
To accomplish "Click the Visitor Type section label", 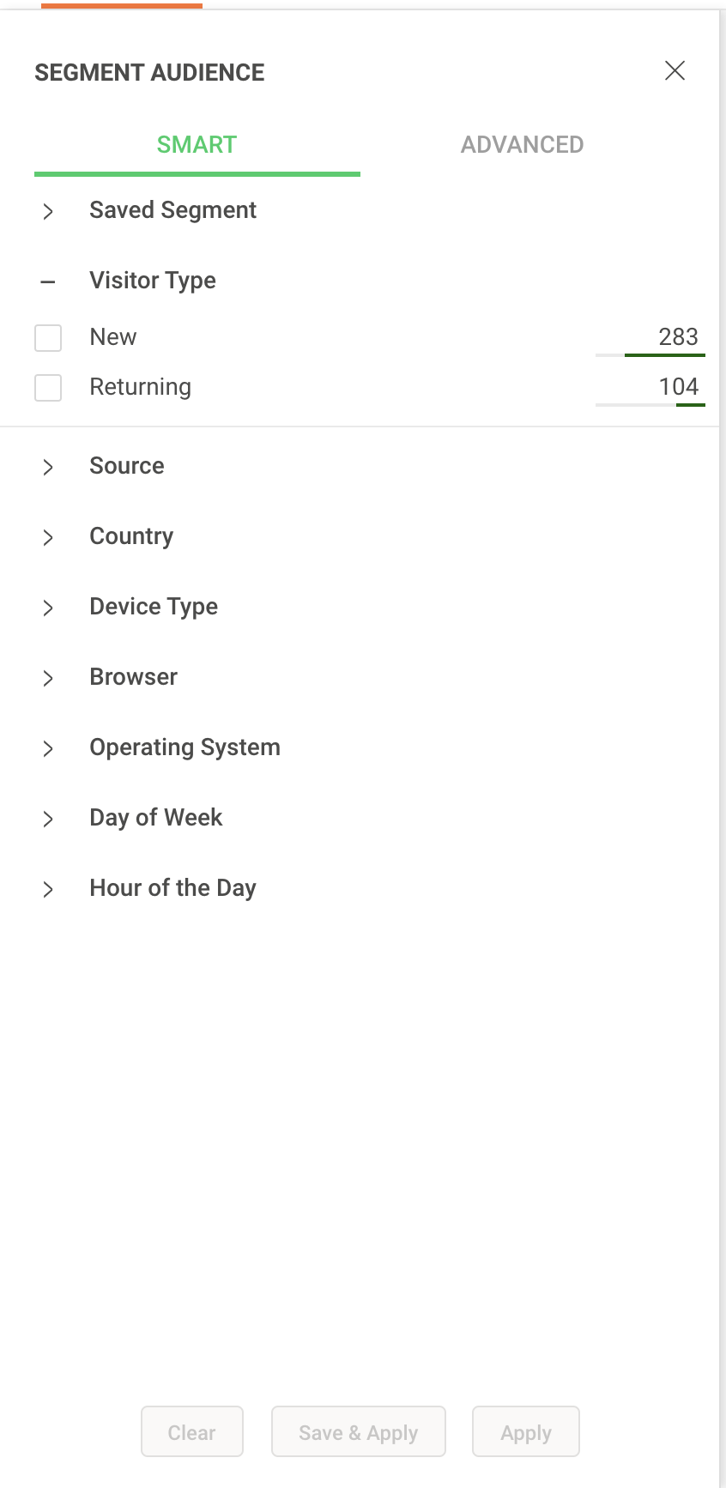I will [x=153, y=281].
